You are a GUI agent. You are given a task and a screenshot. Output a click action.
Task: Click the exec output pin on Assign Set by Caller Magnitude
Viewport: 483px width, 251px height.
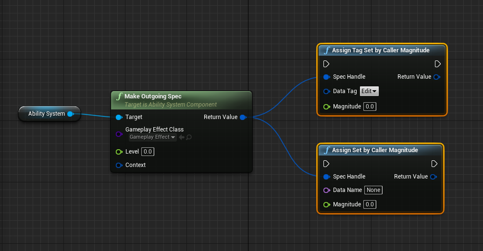[x=434, y=164]
